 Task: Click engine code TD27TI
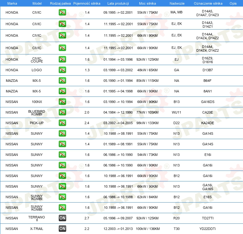click(208, 218)
